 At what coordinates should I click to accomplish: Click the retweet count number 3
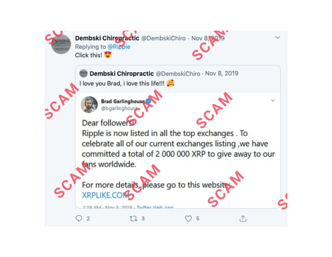pyautogui.click(x=143, y=218)
